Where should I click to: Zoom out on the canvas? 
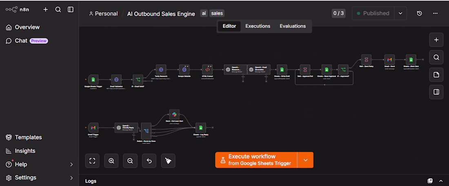130,161
